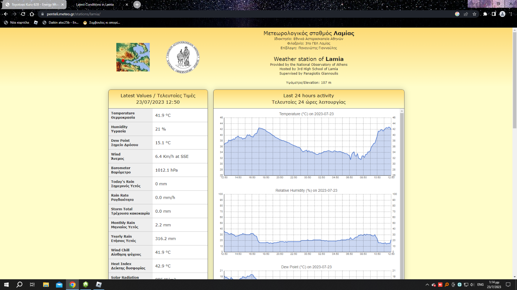The image size is (517, 290).
Task: Bookmark this page with the star icon
Action: coord(474,14)
